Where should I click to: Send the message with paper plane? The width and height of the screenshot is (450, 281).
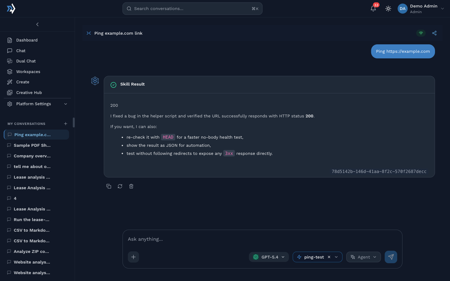coord(391,257)
